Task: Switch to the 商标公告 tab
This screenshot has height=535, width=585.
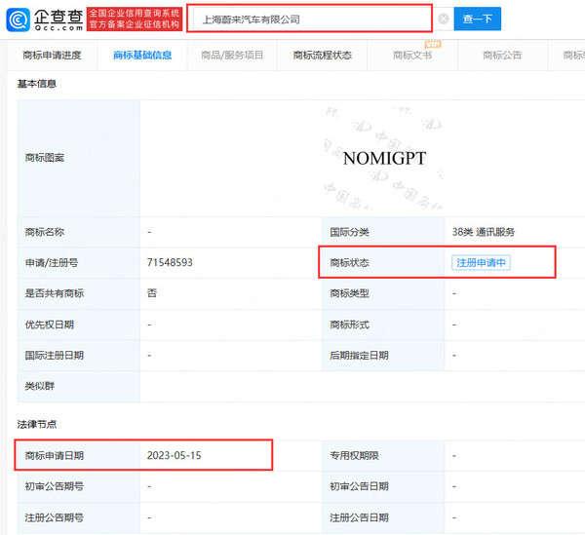Action: [x=502, y=56]
